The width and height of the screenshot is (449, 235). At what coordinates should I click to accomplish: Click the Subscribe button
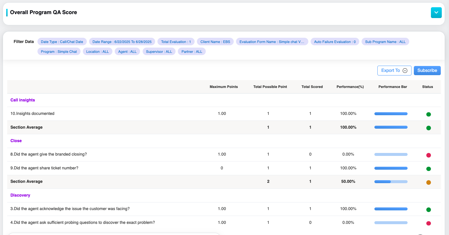pyautogui.click(x=427, y=71)
